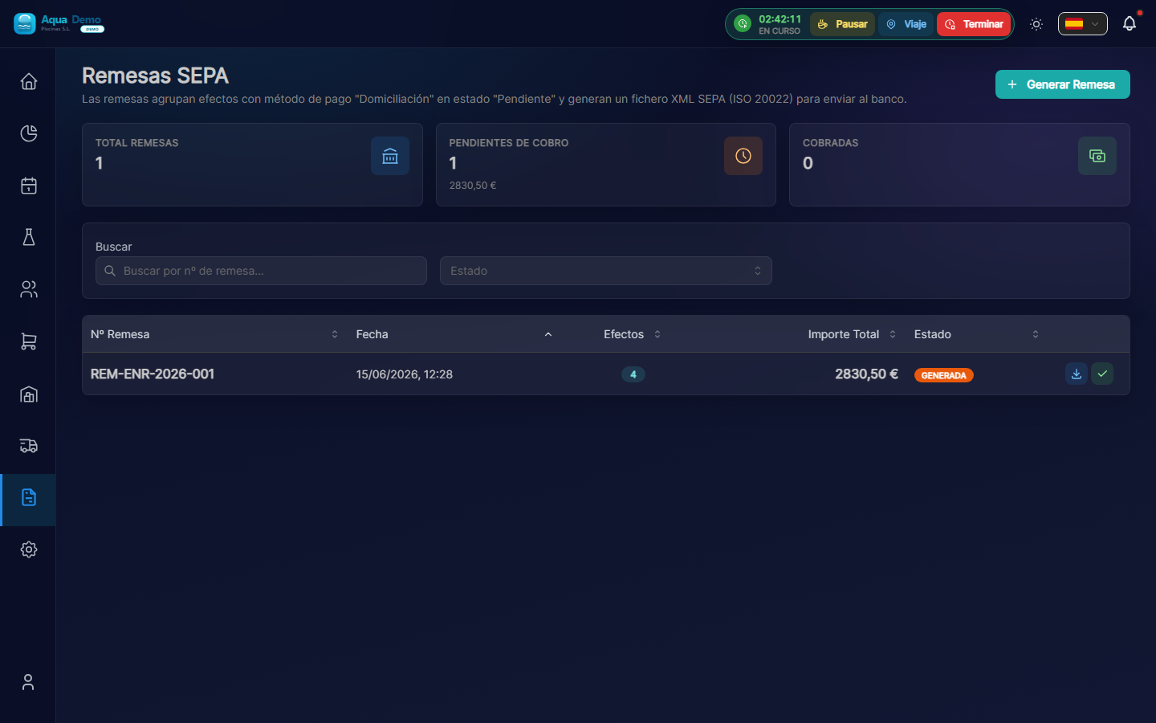Open notifications bell

click(1130, 24)
